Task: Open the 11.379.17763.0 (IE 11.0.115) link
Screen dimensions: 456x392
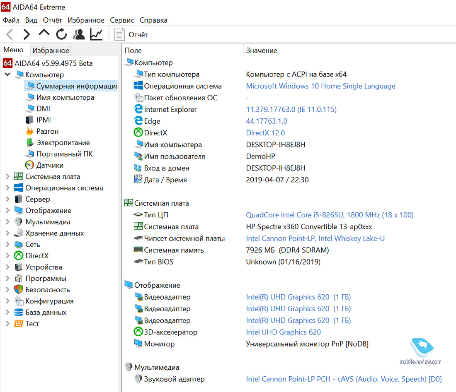Action: [291, 109]
